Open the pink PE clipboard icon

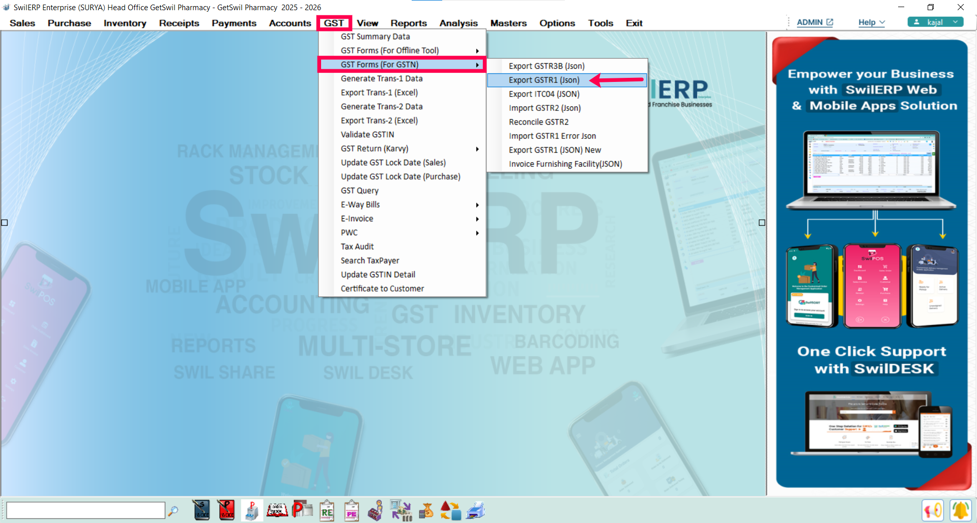pyautogui.click(x=352, y=510)
